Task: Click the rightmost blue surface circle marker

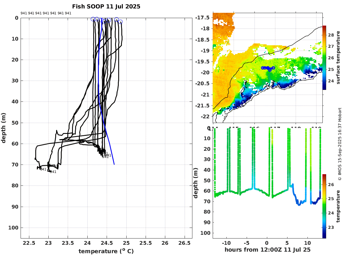Action: click(120, 22)
